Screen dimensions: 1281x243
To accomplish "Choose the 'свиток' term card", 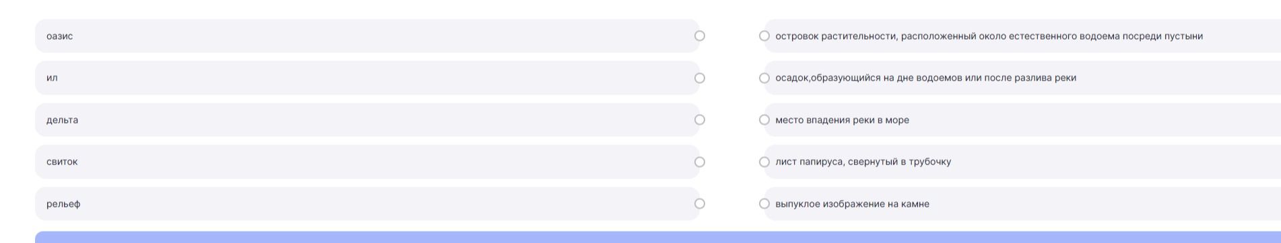I will point(368,162).
